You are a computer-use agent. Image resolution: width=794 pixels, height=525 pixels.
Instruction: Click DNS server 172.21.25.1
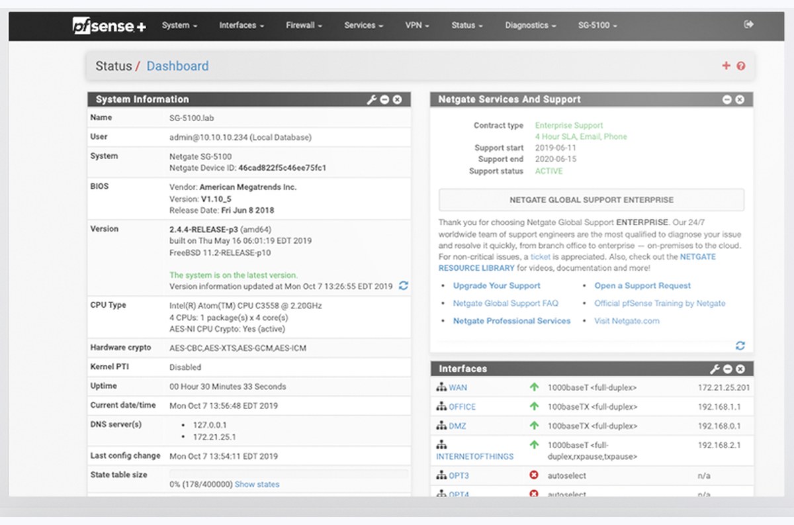click(x=214, y=438)
